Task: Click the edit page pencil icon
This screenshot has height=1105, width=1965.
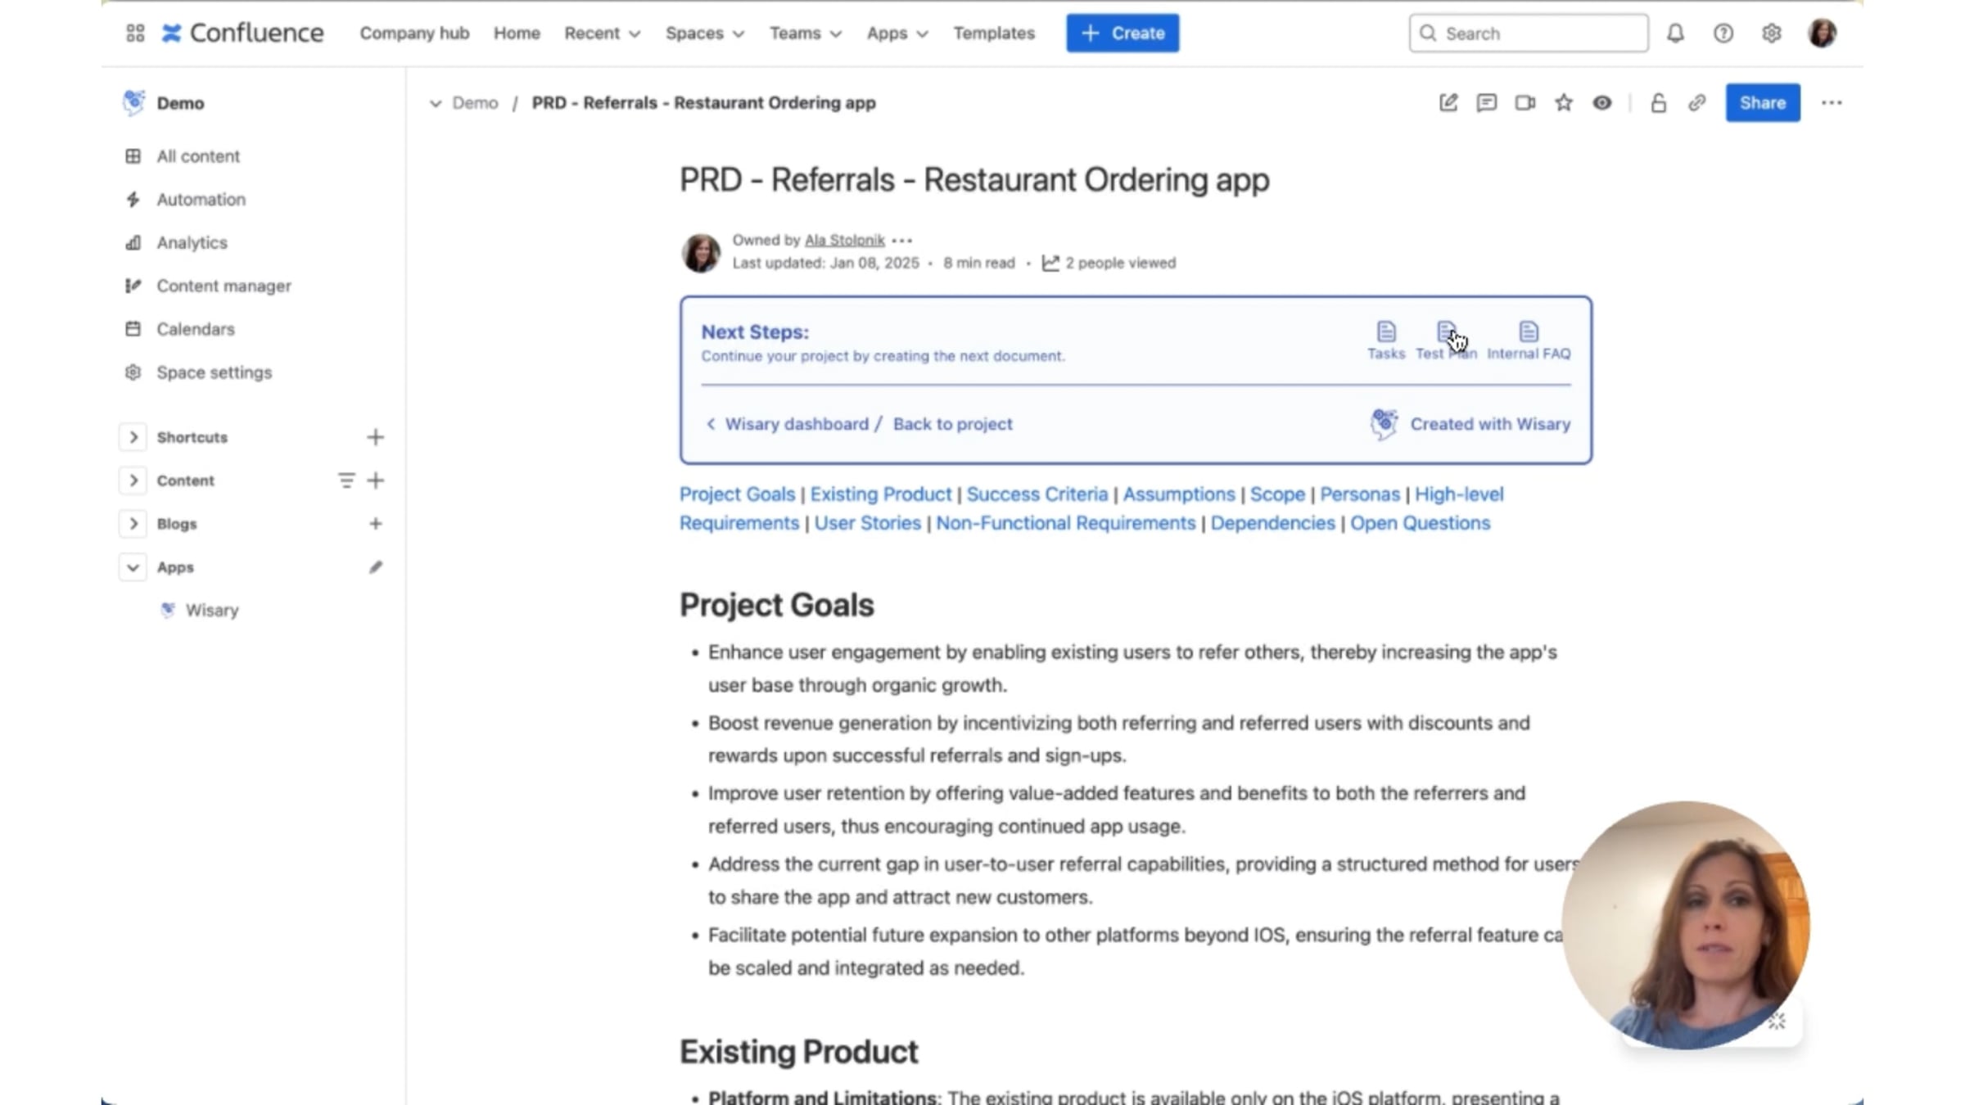Action: (x=1448, y=103)
